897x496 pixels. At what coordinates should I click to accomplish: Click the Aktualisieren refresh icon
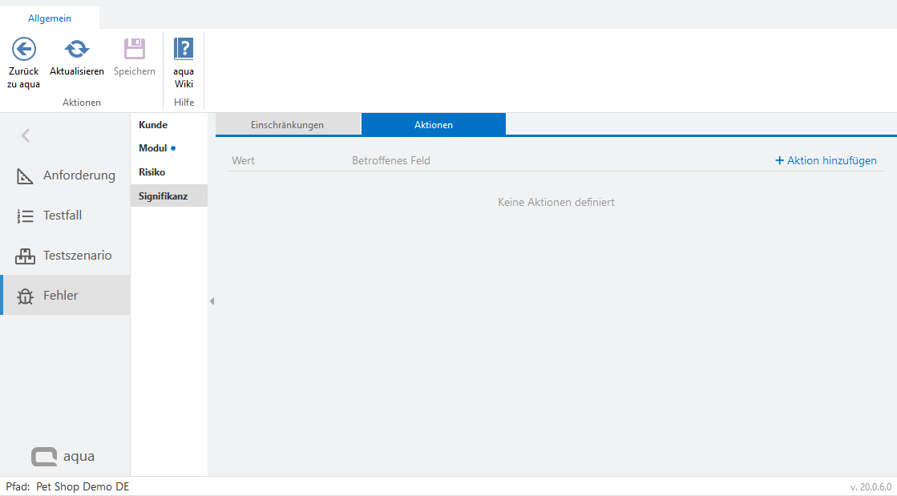tap(77, 50)
